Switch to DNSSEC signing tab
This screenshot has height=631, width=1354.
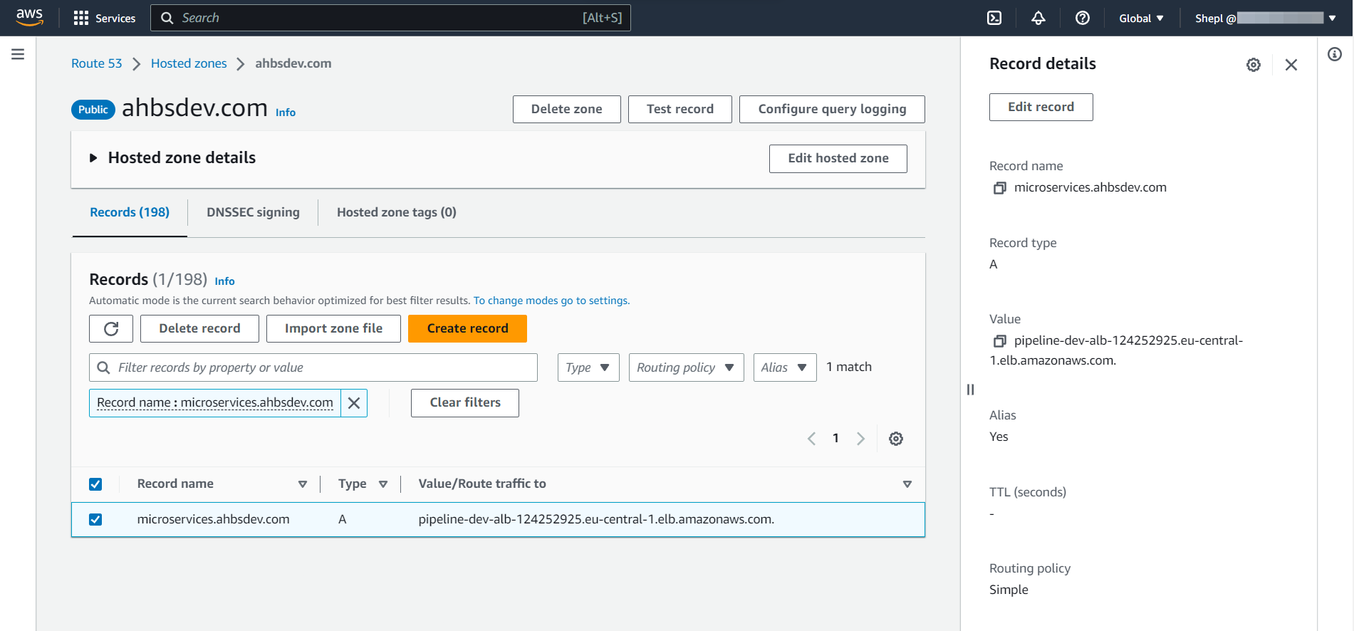(x=253, y=212)
